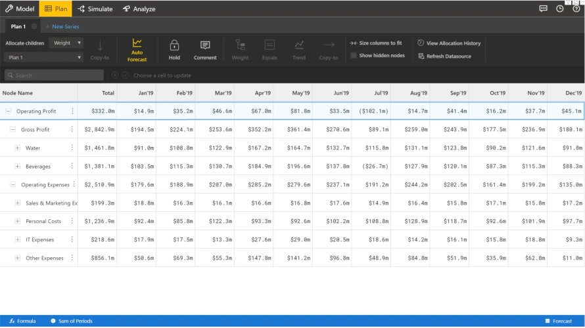Open the three-dot menu for Water row
Viewport: 585px width, 328px height.
click(72, 148)
